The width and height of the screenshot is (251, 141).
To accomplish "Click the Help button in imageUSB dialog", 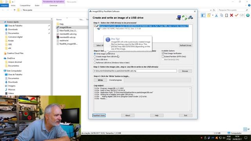I will click(157, 116).
